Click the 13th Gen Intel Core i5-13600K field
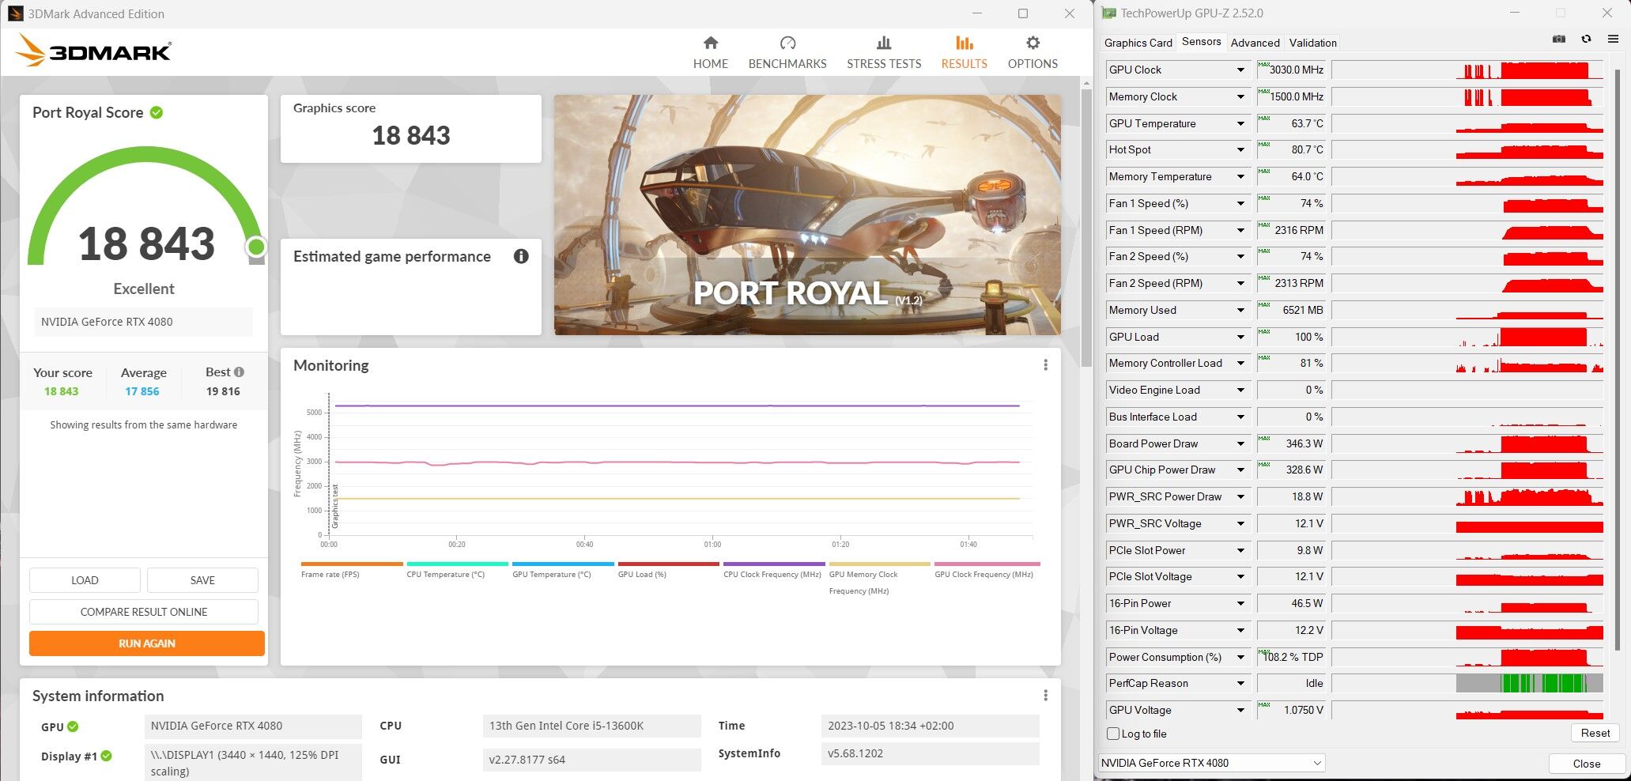 [591, 726]
